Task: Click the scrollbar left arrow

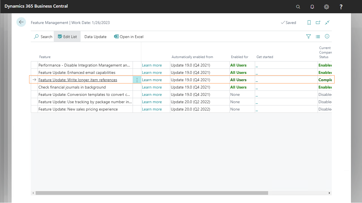Action: tap(33, 193)
